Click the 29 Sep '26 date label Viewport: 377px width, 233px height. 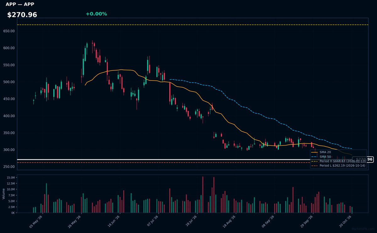pyautogui.click(x=307, y=221)
